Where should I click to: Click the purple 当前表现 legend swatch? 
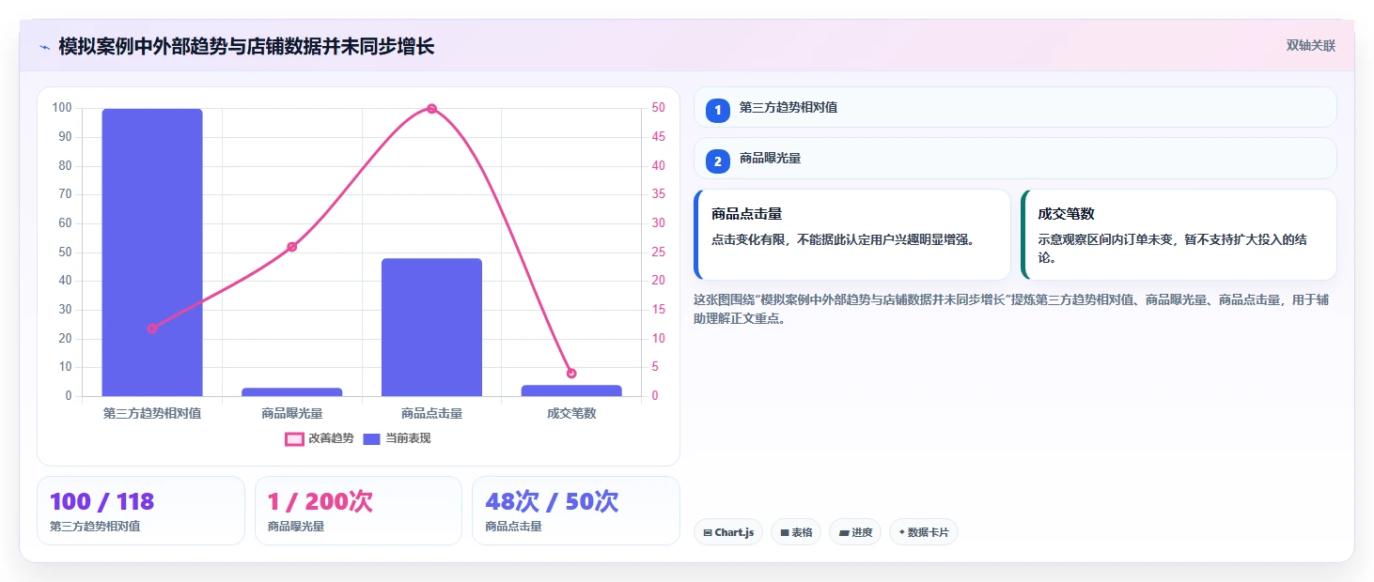pos(371,438)
